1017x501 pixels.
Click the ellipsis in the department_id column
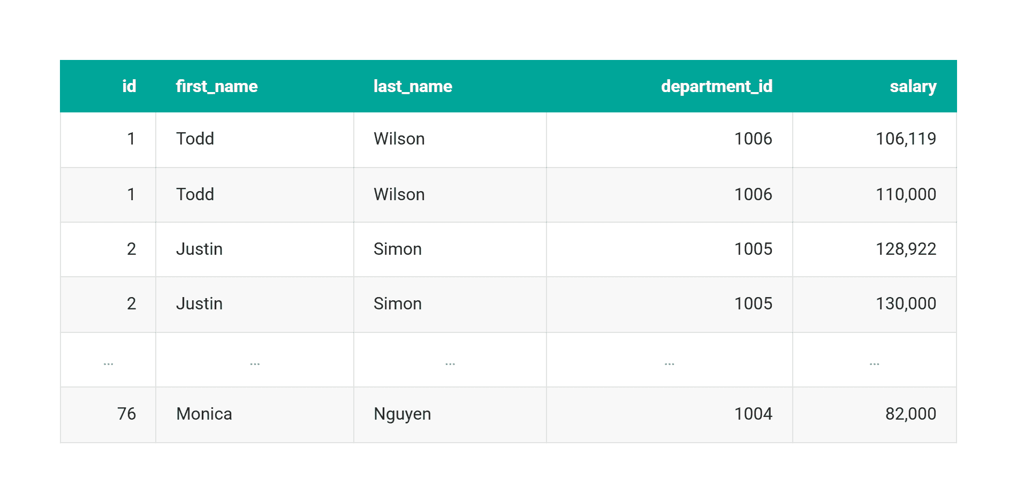click(669, 364)
